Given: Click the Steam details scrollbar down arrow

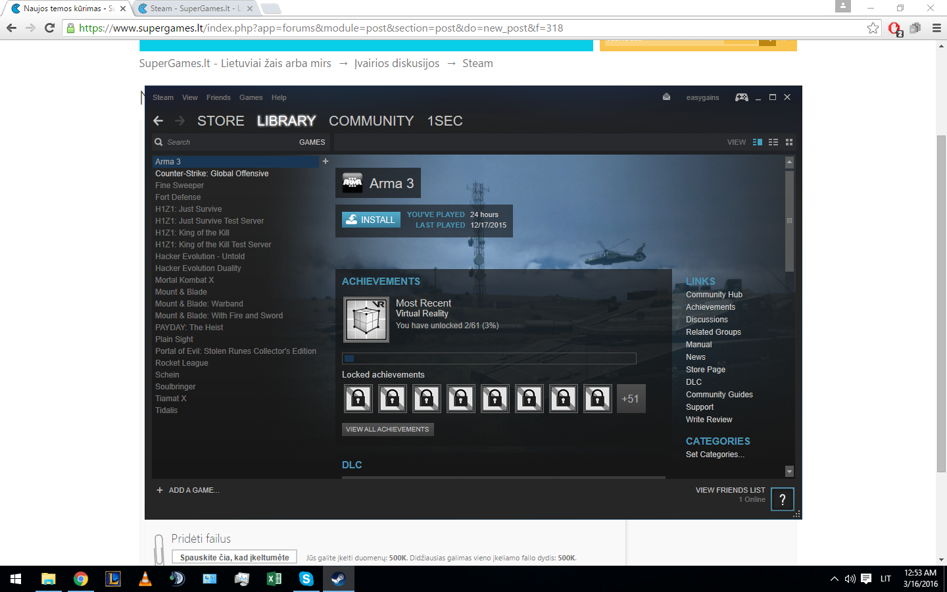Looking at the screenshot, I should [789, 472].
